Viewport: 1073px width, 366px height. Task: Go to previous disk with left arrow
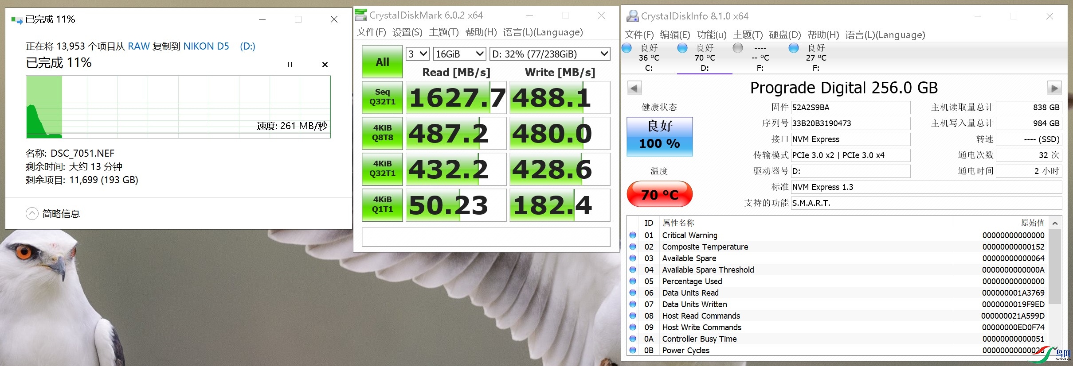pos(634,88)
